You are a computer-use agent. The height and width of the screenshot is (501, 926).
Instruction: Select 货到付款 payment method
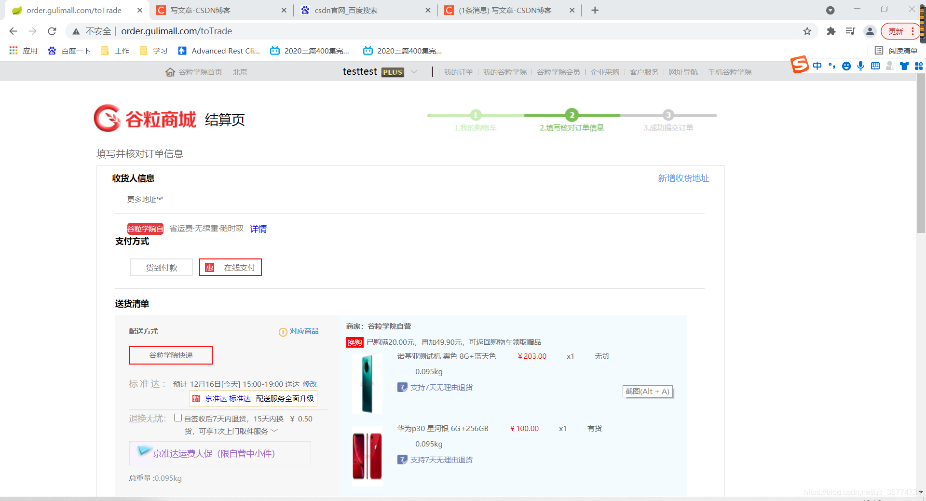(x=162, y=267)
